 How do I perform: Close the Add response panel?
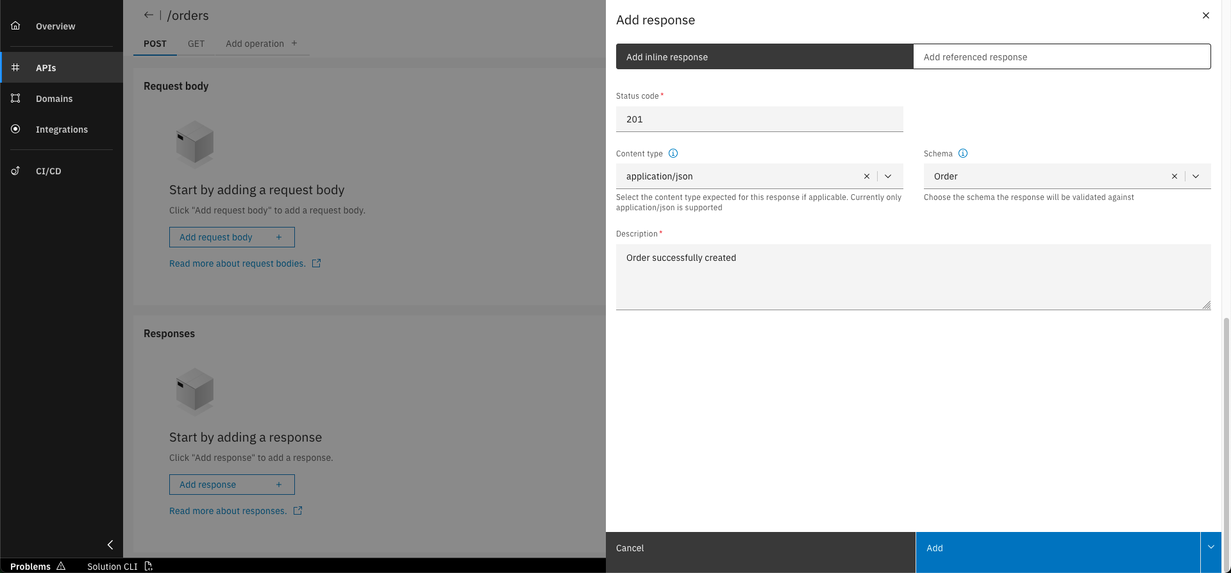coord(1206,15)
